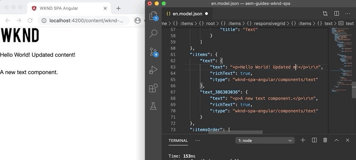
Task: Select the last 'text' breadcrumb segment
Action: pos(350,23)
